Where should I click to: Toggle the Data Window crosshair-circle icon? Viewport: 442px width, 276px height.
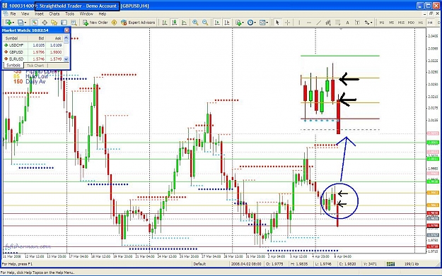[x=45, y=23]
